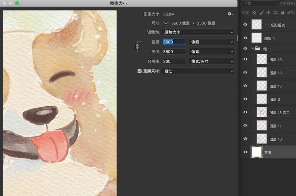Hide the 图层 10 layer
Image resolution: width=296 pixels, height=196 pixels.
(x=245, y=86)
